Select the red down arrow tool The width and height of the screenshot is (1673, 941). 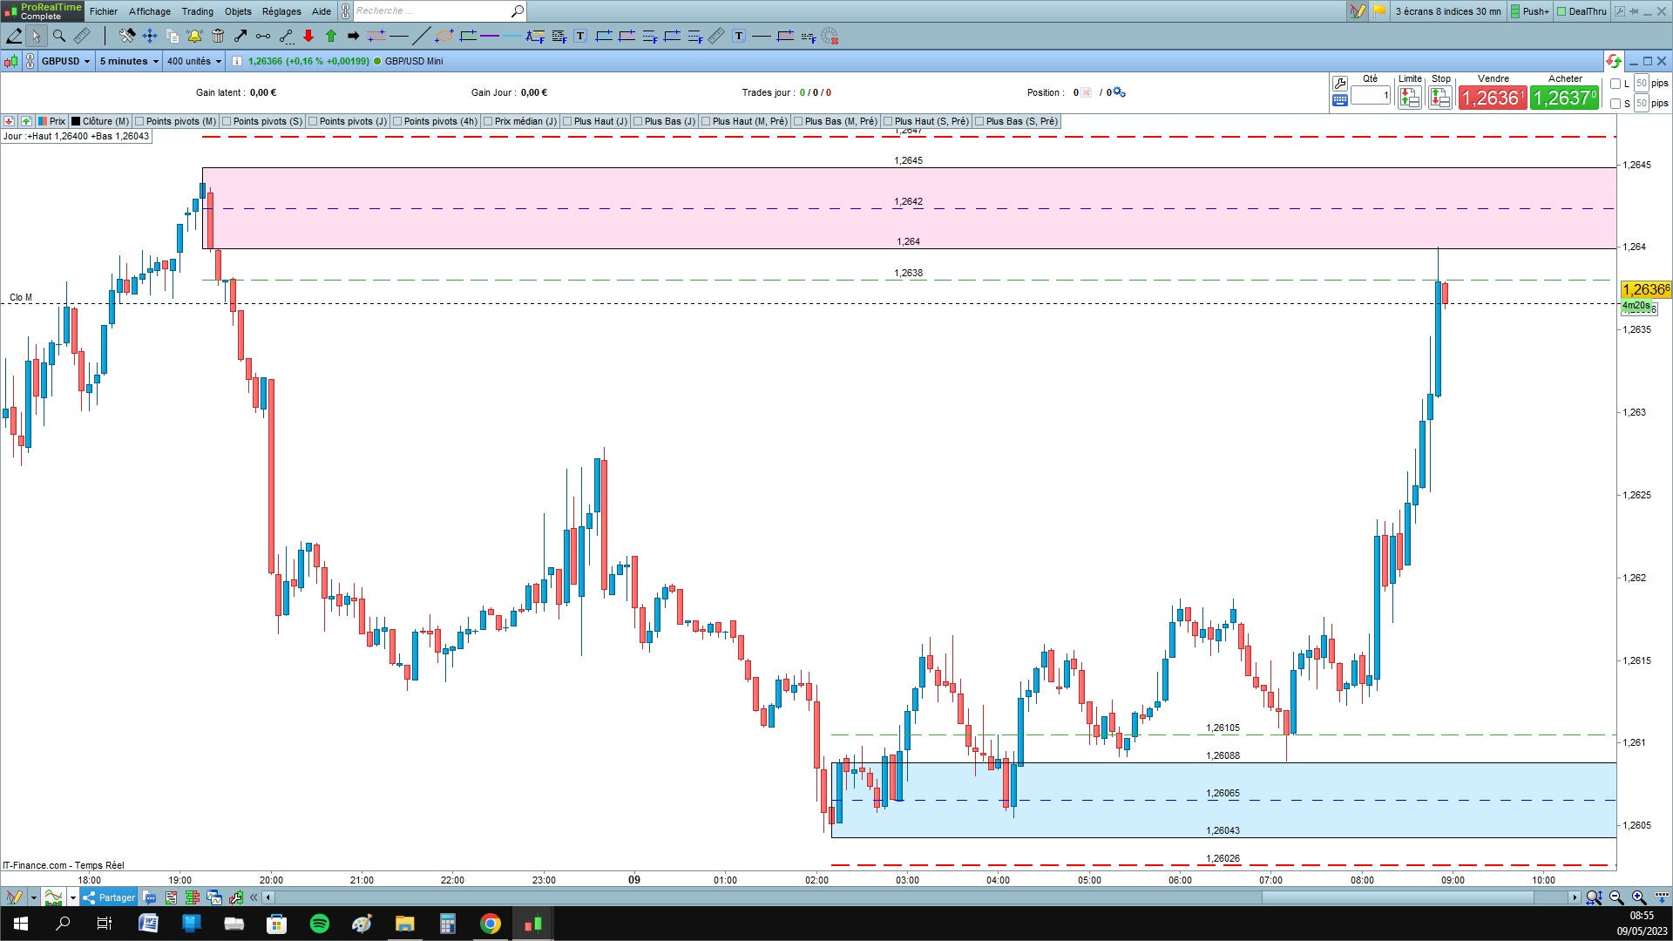point(308,36)
